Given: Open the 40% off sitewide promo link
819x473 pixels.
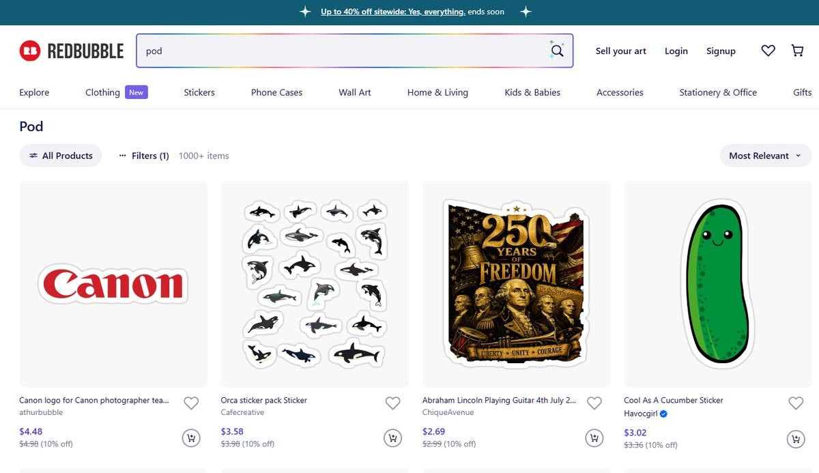Looking at the screenshot, I should tap(393, 12).
